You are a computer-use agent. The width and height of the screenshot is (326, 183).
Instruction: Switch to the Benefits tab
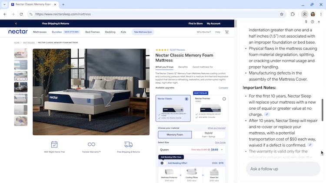[x=183, y=67]
